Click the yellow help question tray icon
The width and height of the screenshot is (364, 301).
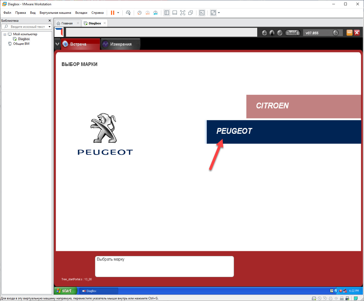(x=332, y=291)
